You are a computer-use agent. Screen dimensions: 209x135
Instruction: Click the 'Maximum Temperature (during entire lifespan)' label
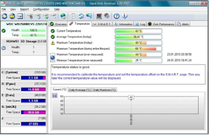(x=83, y=49)
